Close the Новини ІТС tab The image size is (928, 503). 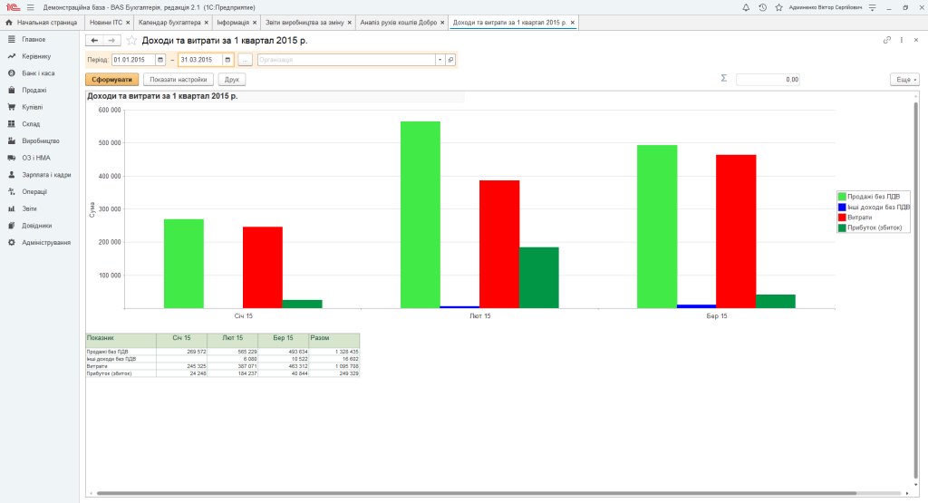coord(128,23)
